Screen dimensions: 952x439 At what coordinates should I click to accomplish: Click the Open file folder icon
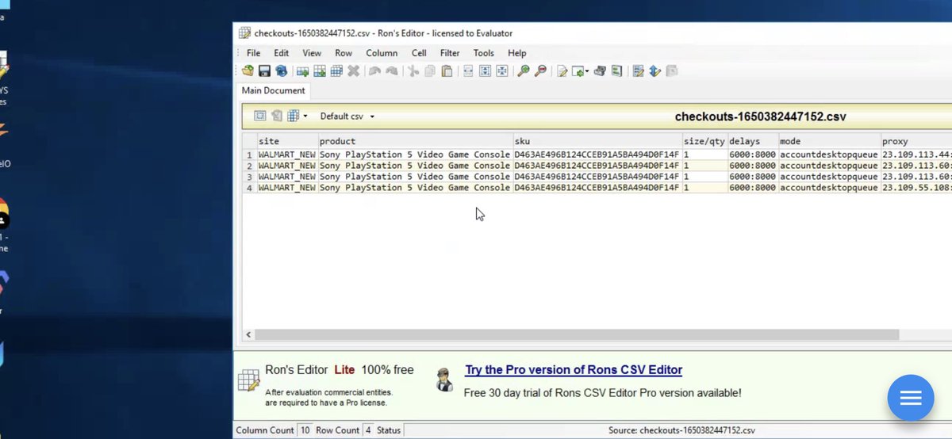point(248,71)
